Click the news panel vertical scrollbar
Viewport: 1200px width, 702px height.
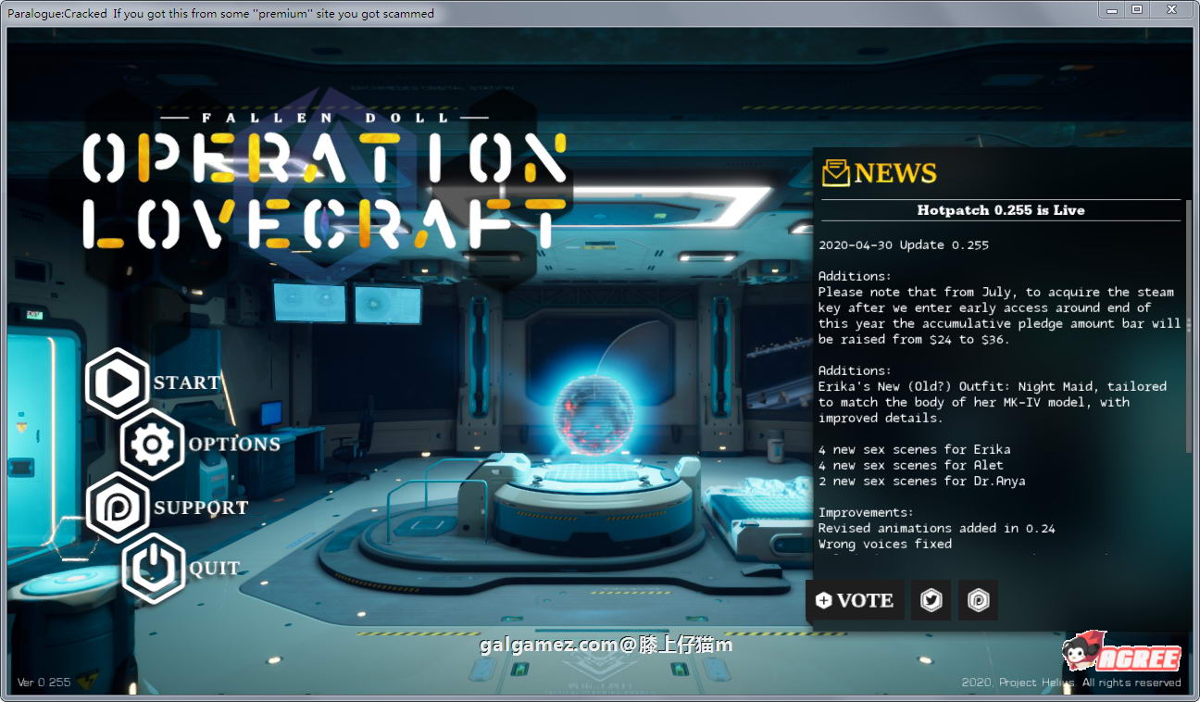(1188, 324)
